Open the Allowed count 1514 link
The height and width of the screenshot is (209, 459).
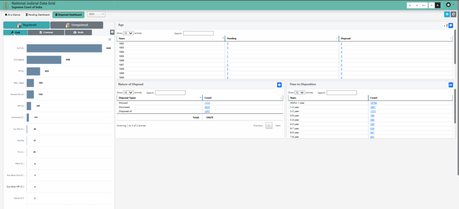pos(207,103)
